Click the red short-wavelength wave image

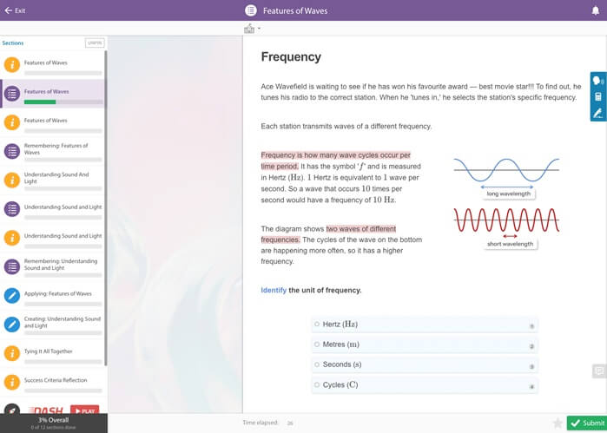(x=506, y=220)
